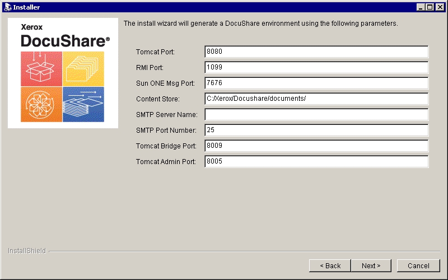Click the 'Content Store:' label
448x280 pixels.
(x=158, y=99)
